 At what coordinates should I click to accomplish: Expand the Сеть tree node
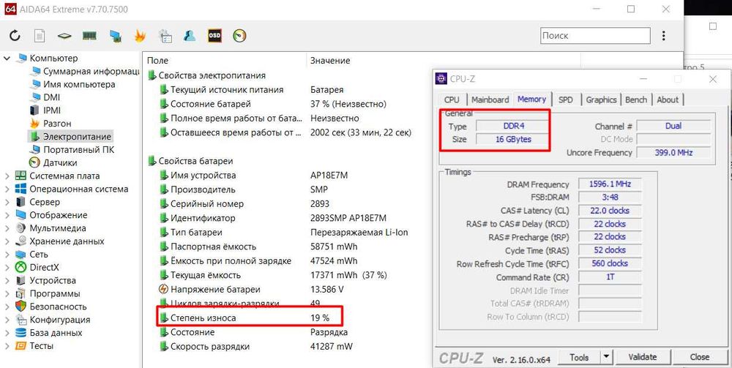tap(7, 254)
